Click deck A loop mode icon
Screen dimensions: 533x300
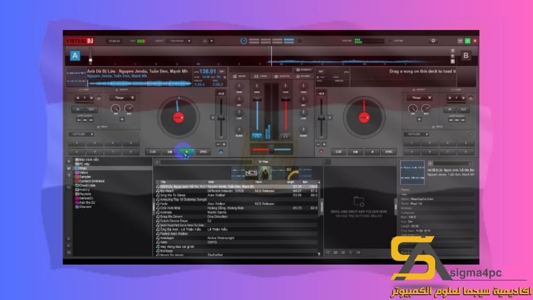(x=99, y=98)
